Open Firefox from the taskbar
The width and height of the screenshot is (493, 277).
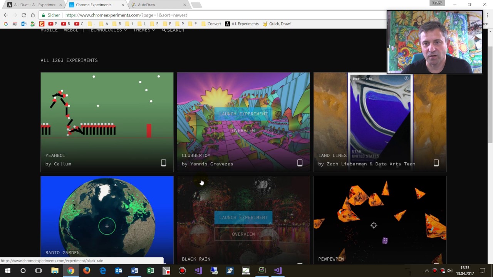(87, 270)
